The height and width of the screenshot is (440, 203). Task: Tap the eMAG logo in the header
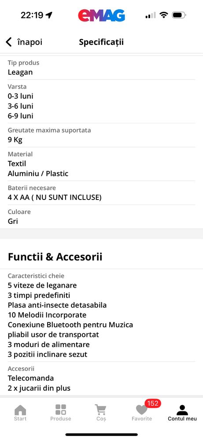point(101,15)
